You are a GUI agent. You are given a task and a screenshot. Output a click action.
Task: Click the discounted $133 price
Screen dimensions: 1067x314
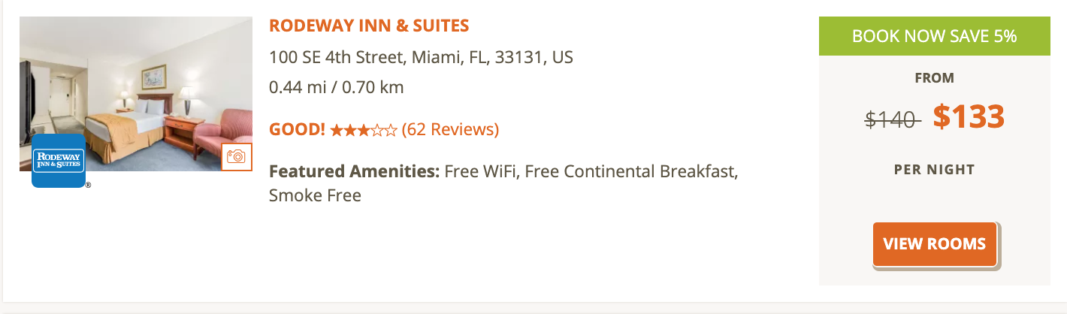[969, 116]
